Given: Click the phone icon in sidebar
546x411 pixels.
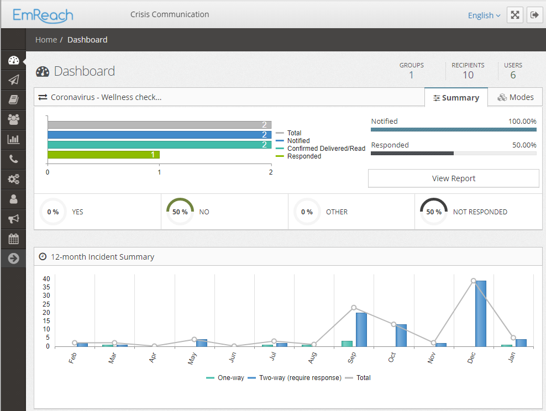Looking at the screenshot, I should [13, 159].
